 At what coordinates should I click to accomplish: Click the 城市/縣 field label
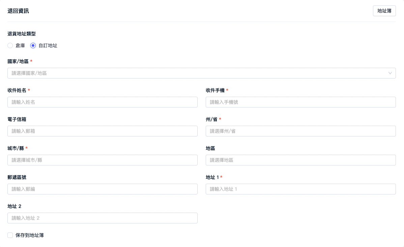click(16, 148)
